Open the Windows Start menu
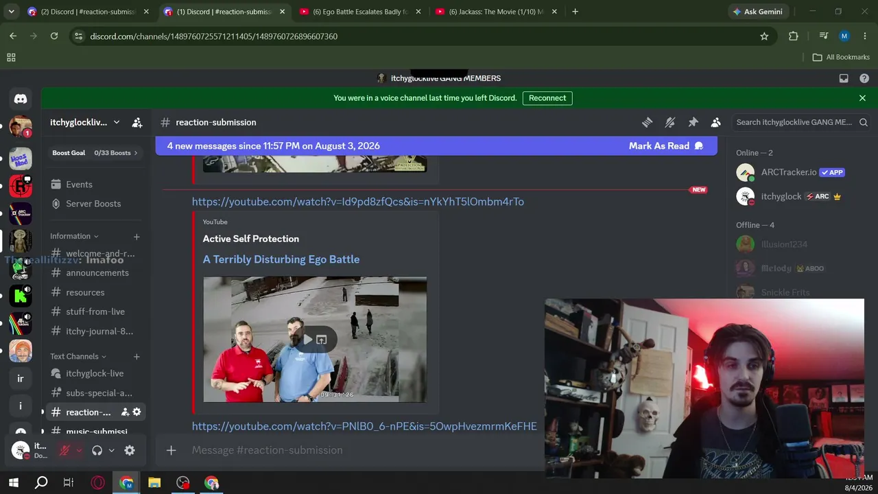 coord(13,483)
